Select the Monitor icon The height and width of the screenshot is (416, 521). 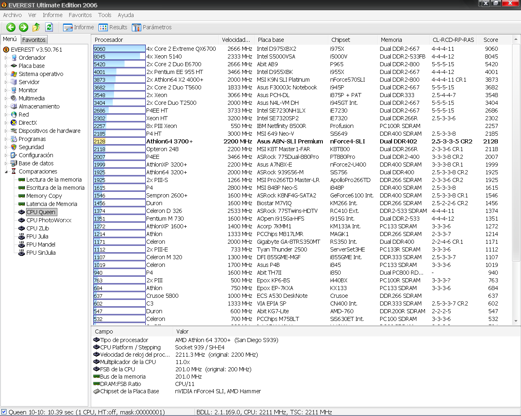coord(14,90)
